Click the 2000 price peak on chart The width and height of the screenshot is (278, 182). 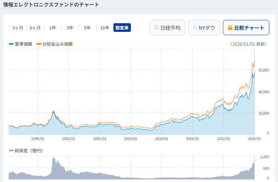(x=54, y=111)
